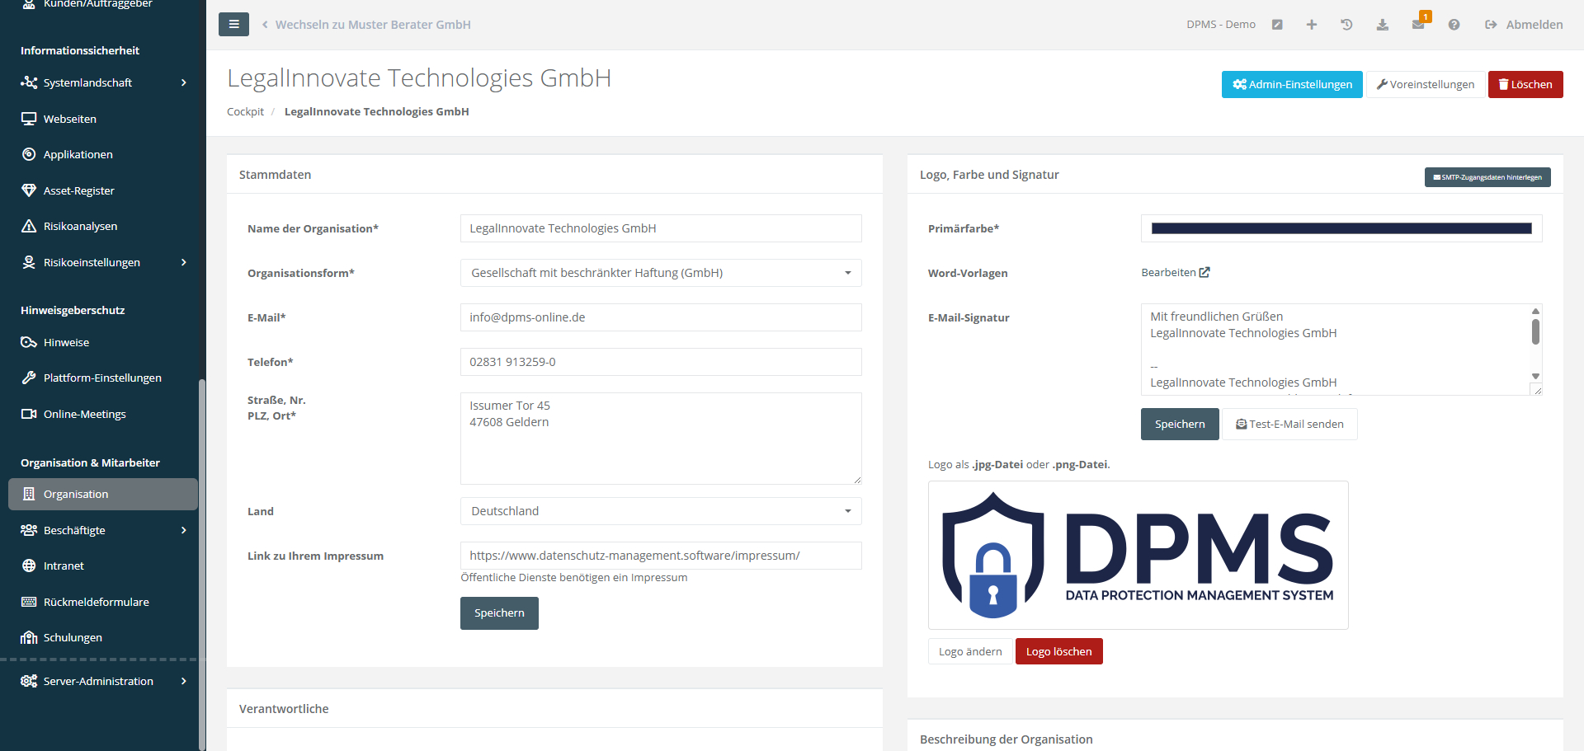Open the Word-Vorlagen Bearbeiten external link
This screenshot has width=1584, height=751.
click(1175, 273)
